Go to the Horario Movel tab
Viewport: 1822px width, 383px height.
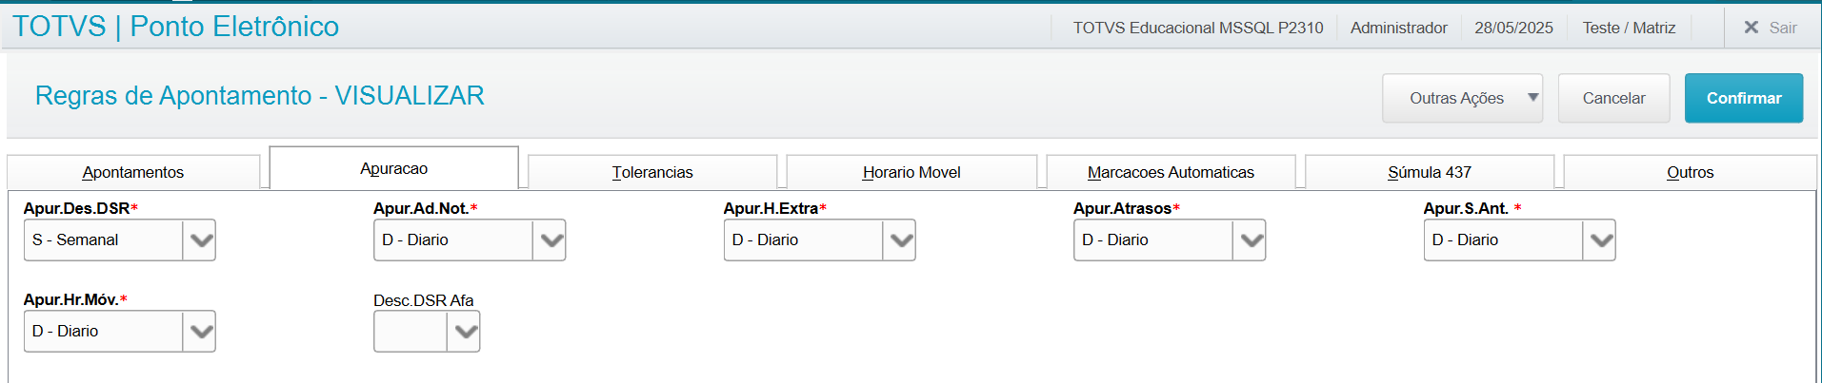click(911, 172)
